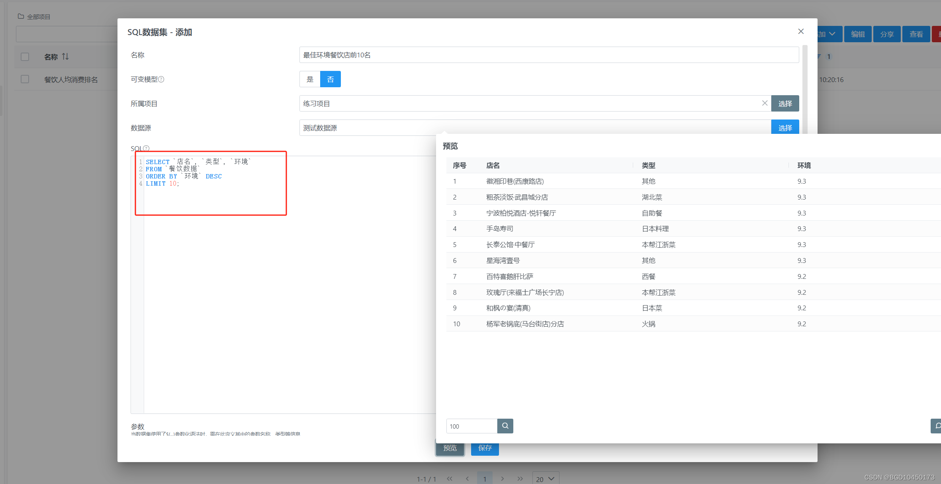The width and height of the screenshot is (941, 484).
Task: Click the help icon beside 可变模型
Action: click(161, 79)
